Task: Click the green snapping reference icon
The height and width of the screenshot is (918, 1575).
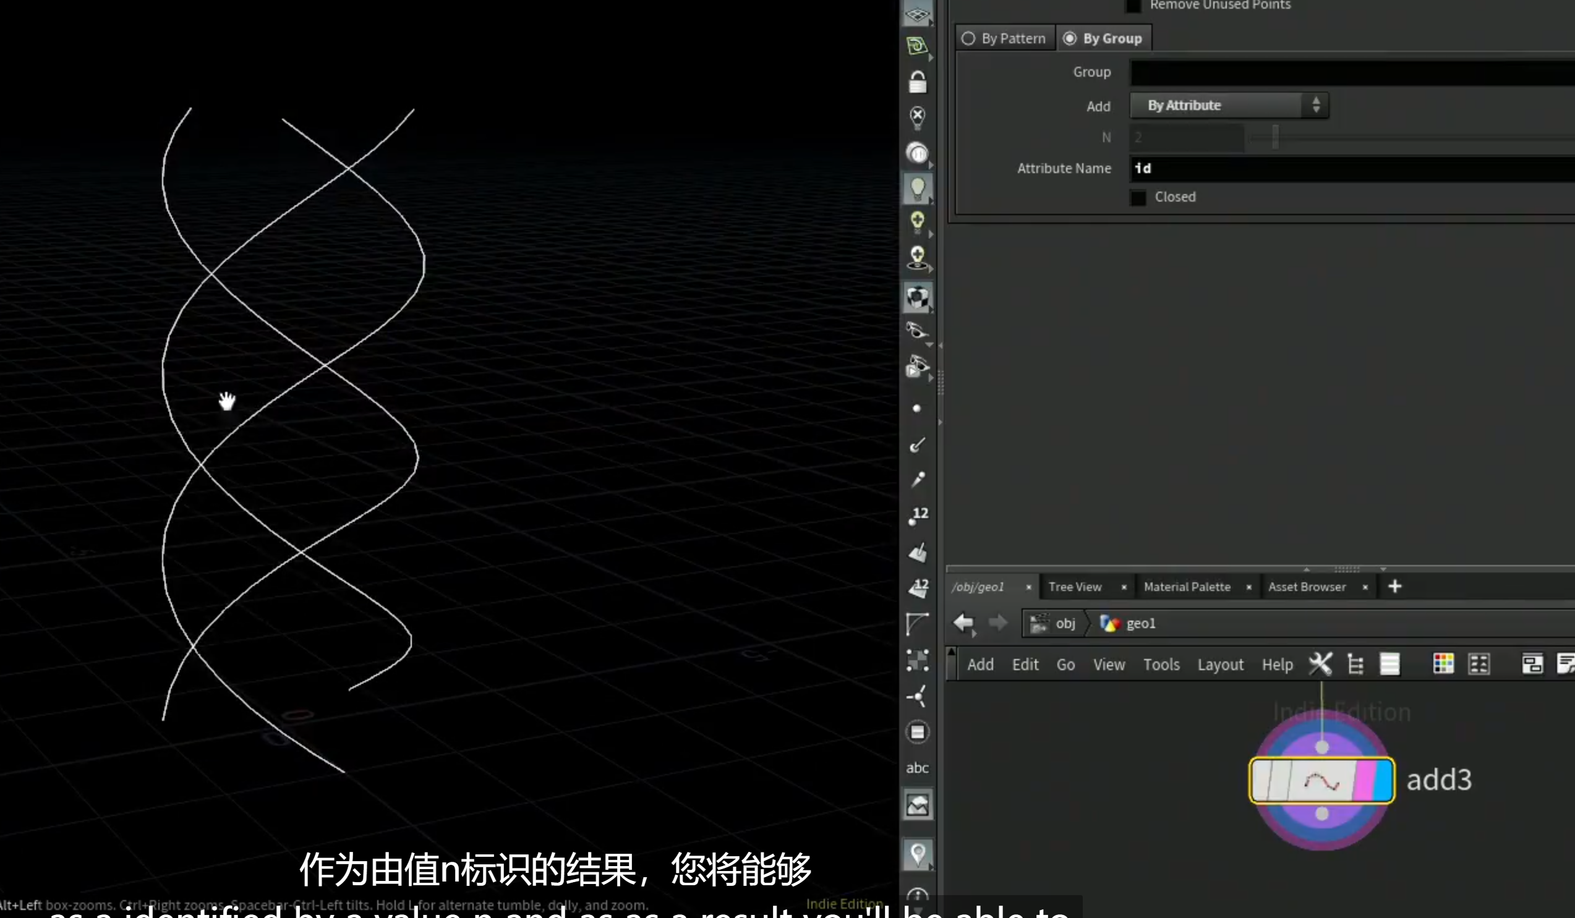Action: (x=917, y=46)
